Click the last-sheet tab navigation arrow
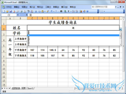This screenshot has width=126, height=94. (9, 88)
